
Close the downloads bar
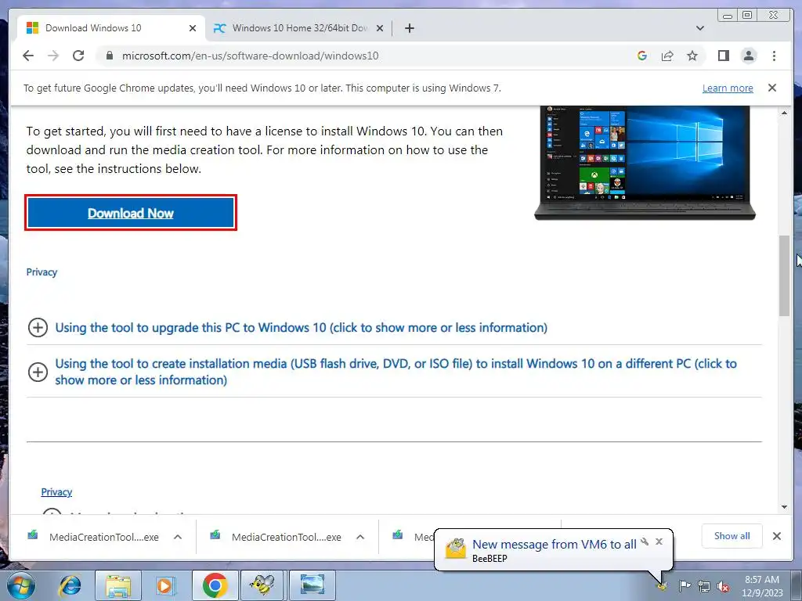(776, 536)
